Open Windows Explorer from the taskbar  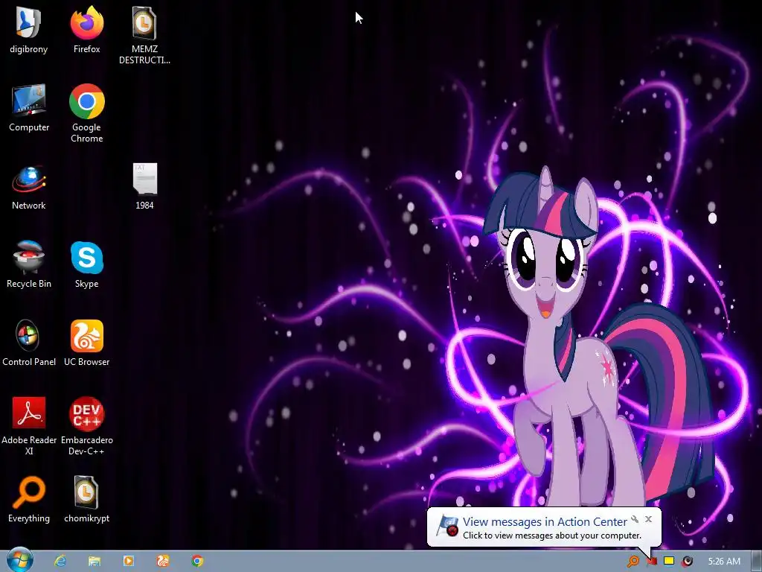tap(95, 561)
